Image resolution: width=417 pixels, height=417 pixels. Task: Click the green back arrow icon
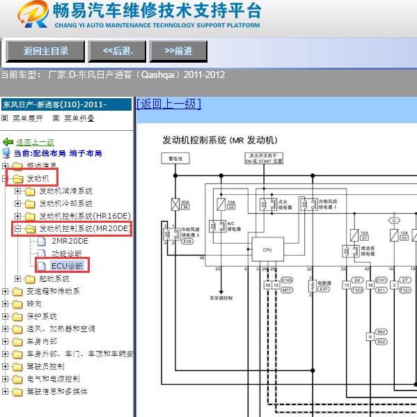[8, 142]
